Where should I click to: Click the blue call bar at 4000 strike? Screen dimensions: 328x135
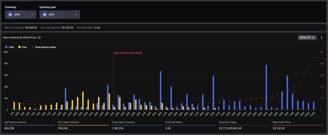pos(161,90)
